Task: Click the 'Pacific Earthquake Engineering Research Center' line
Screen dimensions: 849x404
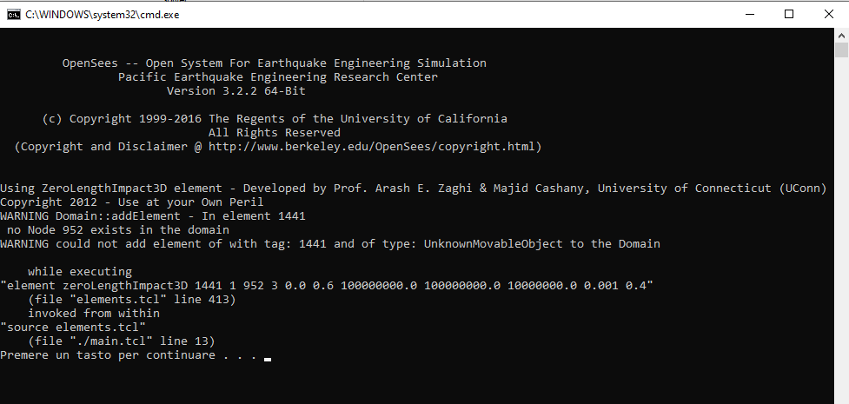Action: 278,77
